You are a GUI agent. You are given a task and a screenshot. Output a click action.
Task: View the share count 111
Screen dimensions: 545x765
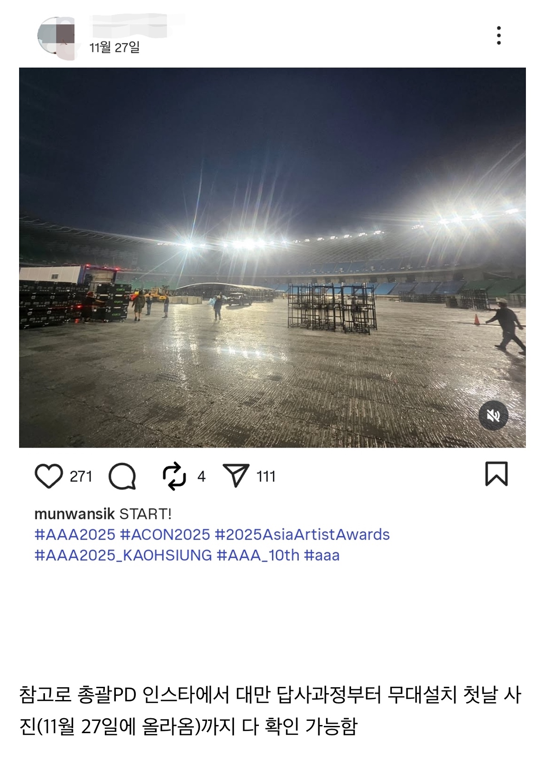point(266,476)
